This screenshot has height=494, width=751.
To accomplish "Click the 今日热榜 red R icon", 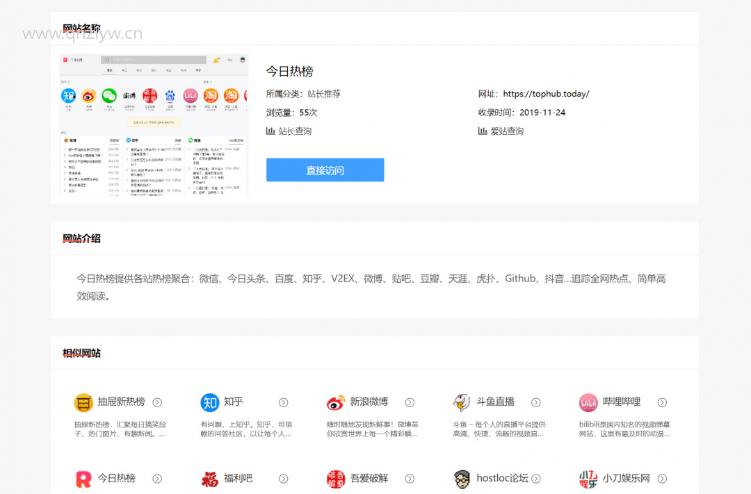I will click(83, 479).
